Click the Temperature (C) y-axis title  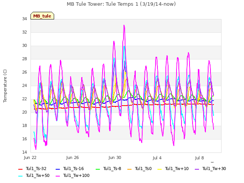(x=5, y=86)
